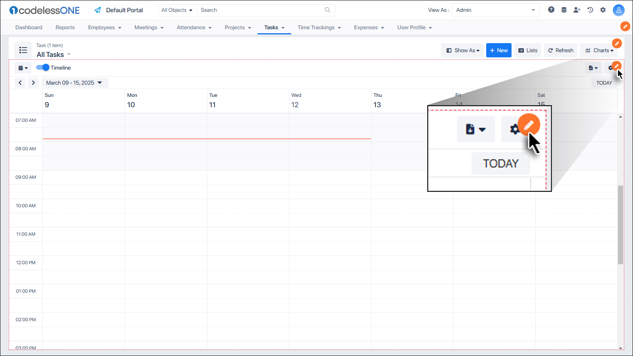Open the Expenses menu
The width and height of the screenshot is (633, 356).
[369, 28]
